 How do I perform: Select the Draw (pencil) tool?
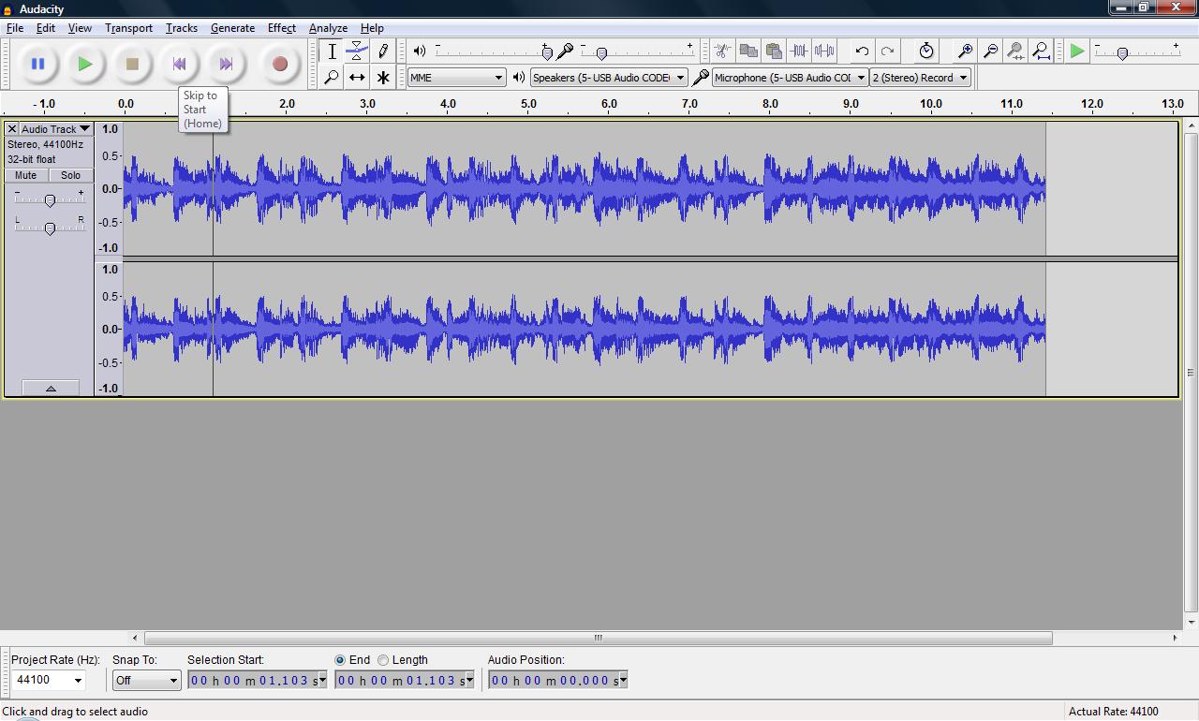pos(382,51)
